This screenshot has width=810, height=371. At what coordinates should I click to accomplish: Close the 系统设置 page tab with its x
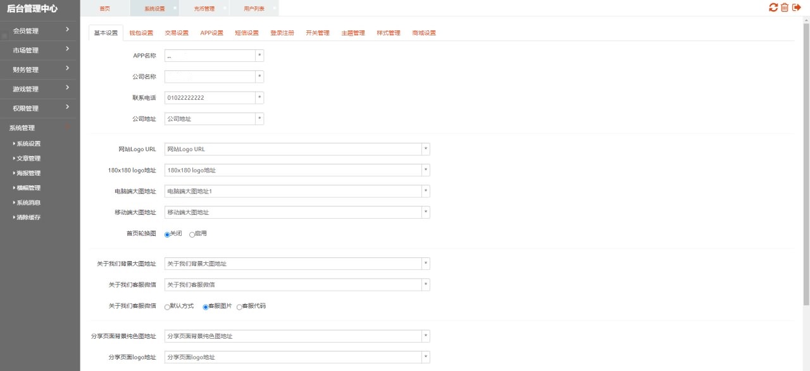pyautogui.click(x=175, y=8)
